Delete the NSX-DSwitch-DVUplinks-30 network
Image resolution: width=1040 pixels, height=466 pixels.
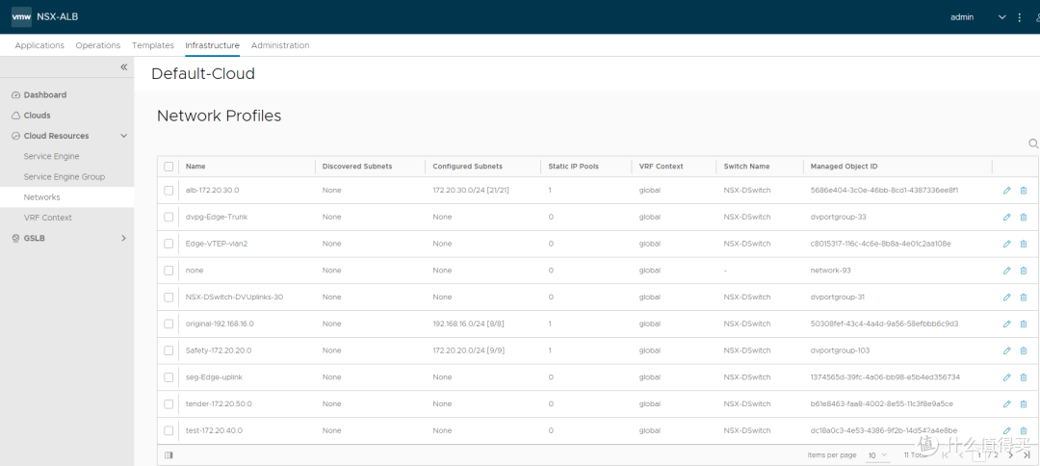click(1024, 297)
